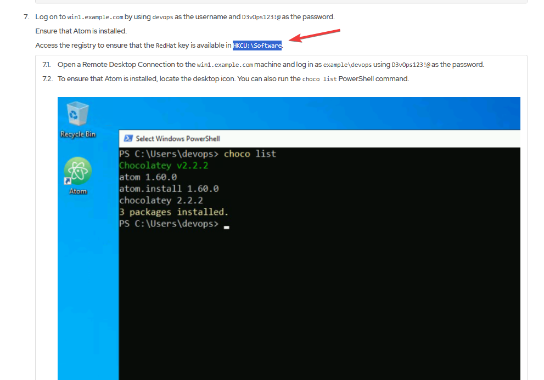Click the example\devops text in step 7.1
Image resolution: width=544 pixels, height=380 pixels.
click(x=347, y=65)
